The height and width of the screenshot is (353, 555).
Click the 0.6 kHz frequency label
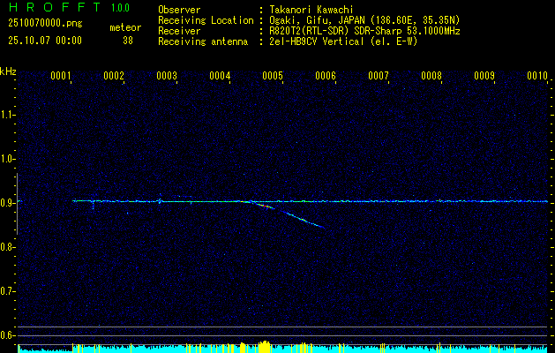click(x=7, y=335)
